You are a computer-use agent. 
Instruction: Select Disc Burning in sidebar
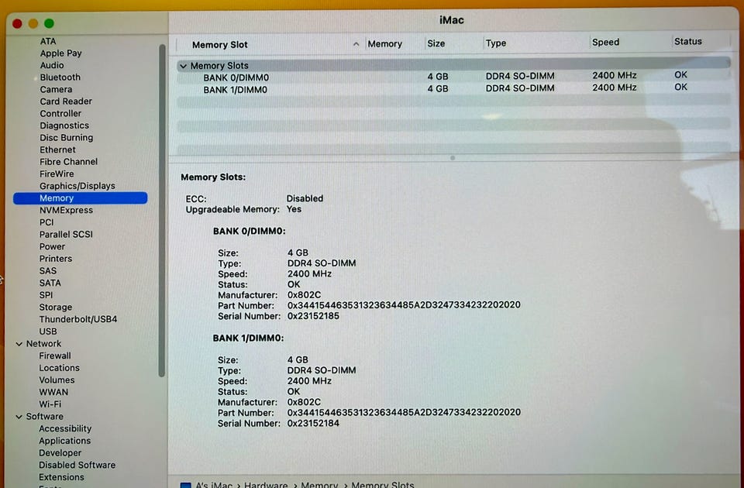click(67, 138)
